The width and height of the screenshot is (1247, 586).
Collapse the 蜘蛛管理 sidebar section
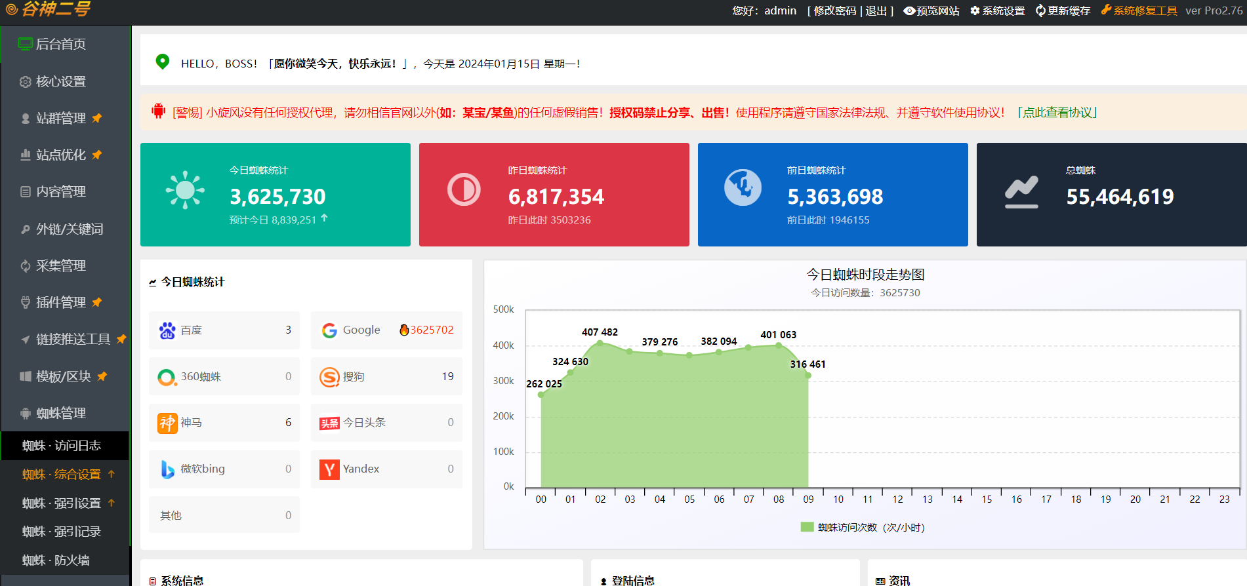click(60, 413)
